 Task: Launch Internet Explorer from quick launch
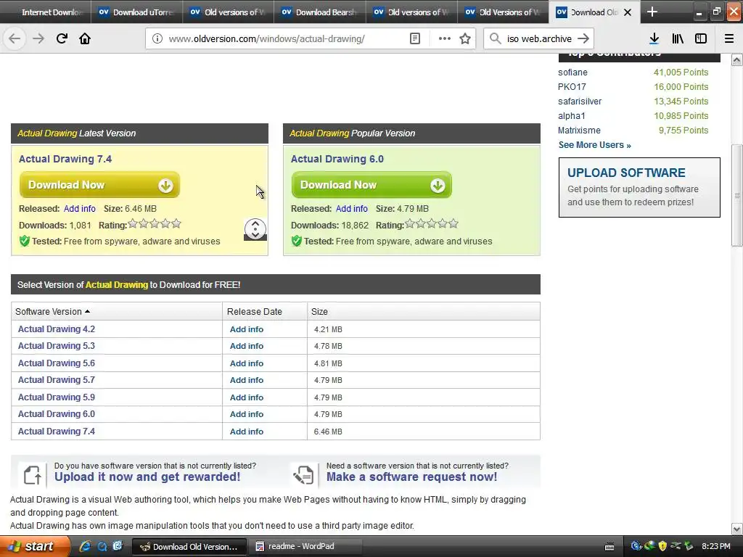coord(86,546)
